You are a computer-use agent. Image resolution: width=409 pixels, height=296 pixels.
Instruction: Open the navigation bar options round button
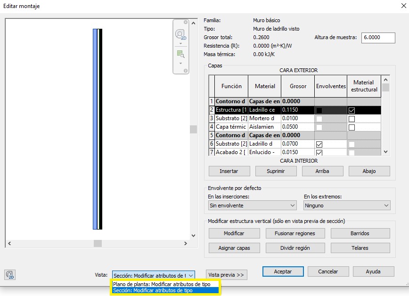[186, 71]
